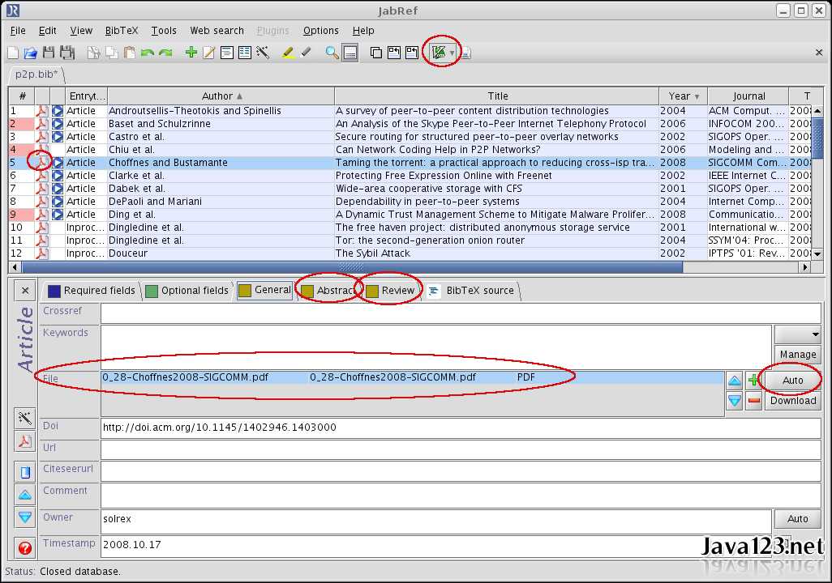
Task: Open the File menu
Action: 18,31
